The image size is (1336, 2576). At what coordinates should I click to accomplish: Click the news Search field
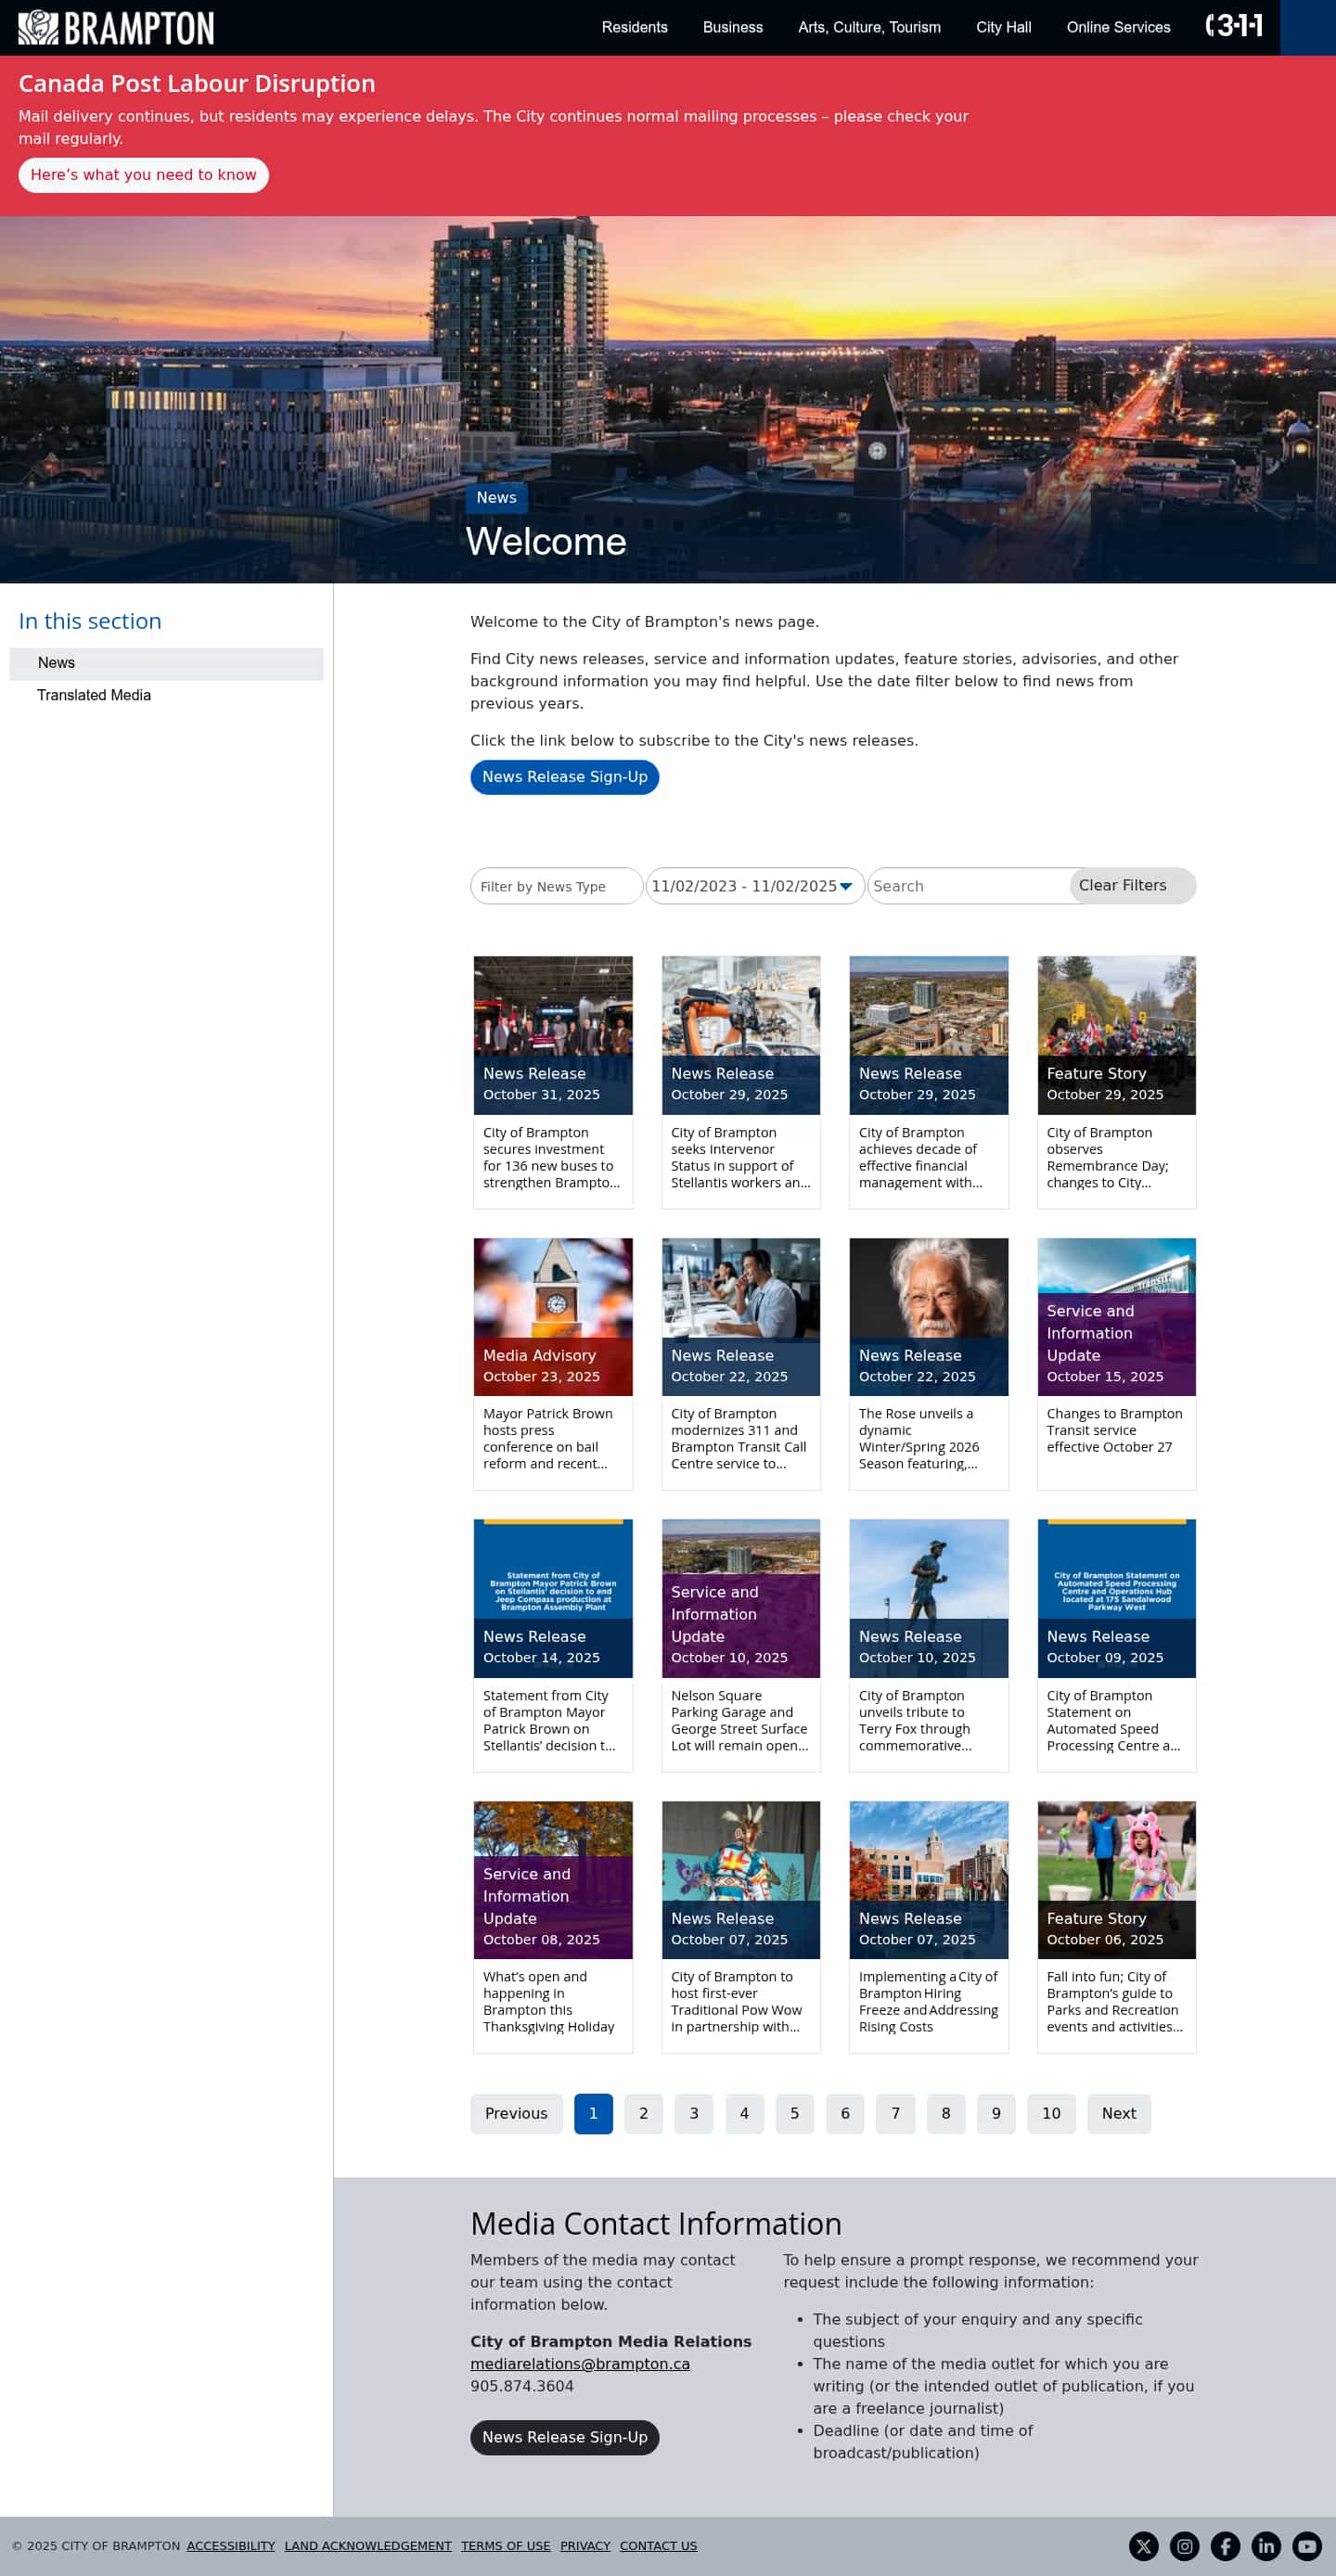968,886
